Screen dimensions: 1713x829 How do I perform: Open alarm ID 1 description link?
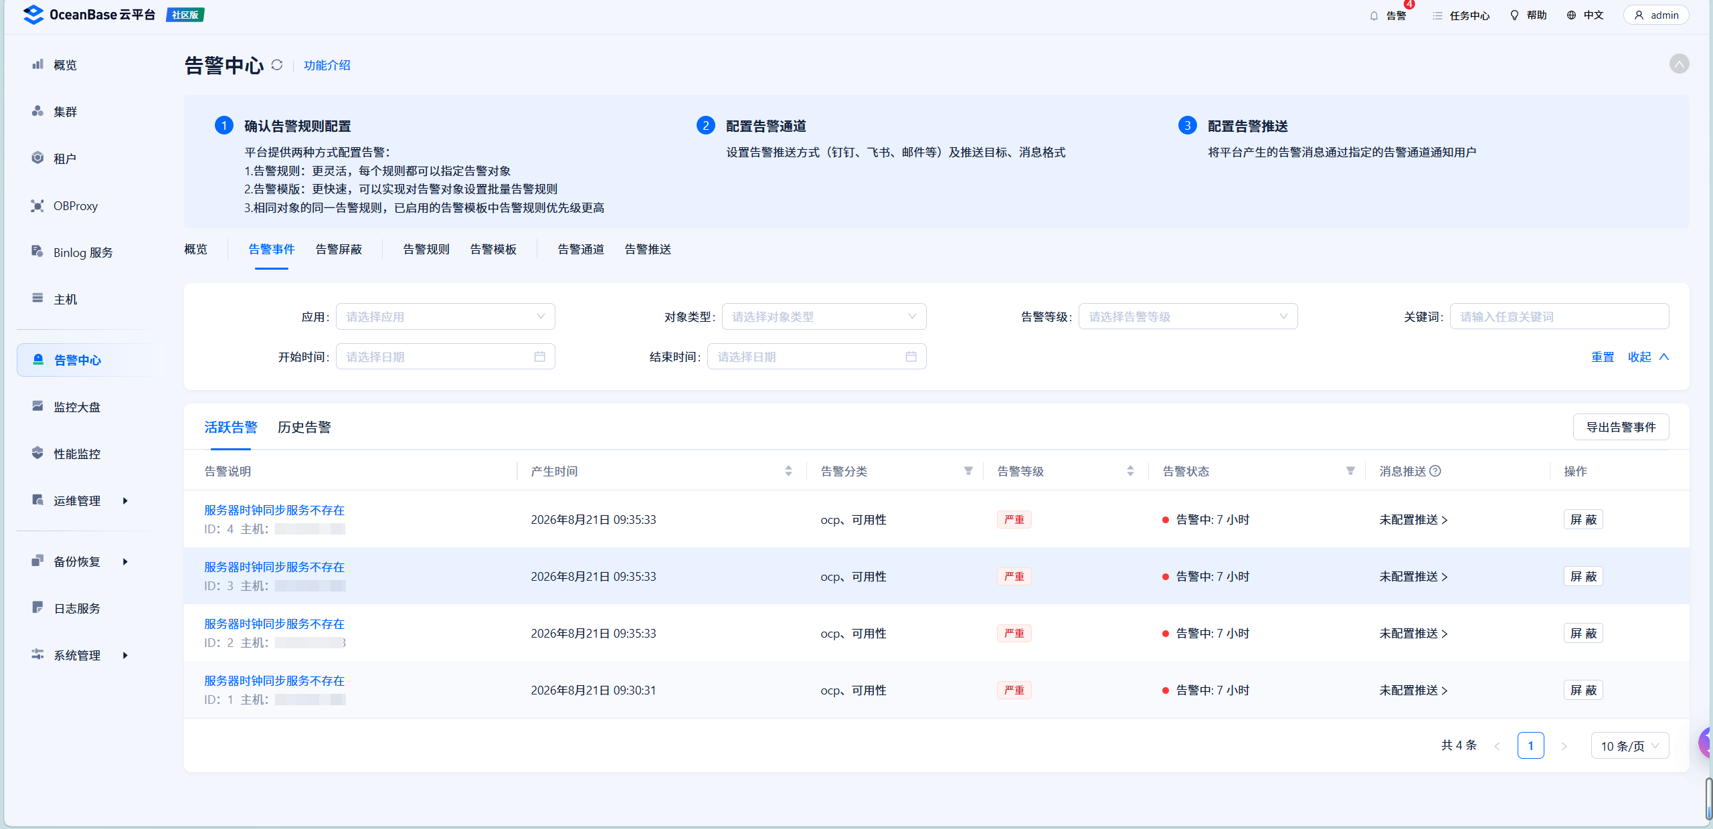(274, 681)
